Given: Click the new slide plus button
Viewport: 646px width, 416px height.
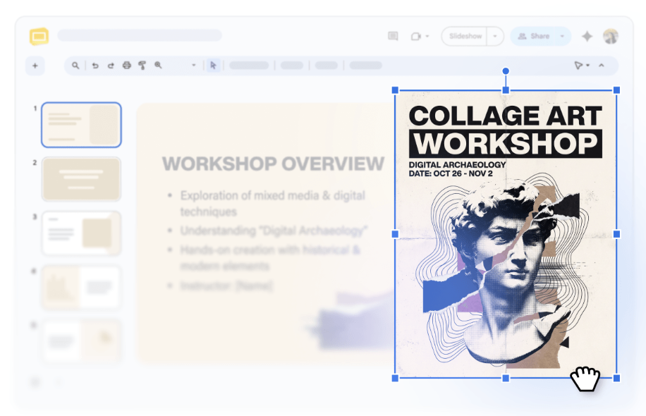Looking at the screenshot, I should 35,66.
